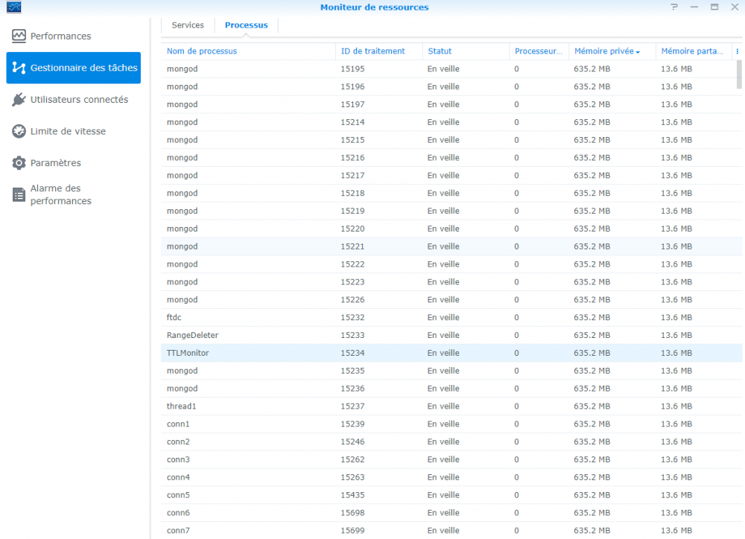Viewport: 745px width, 539px height.
Task: Sort by Mémoire privée column
Action: click(x=603, y=51)
